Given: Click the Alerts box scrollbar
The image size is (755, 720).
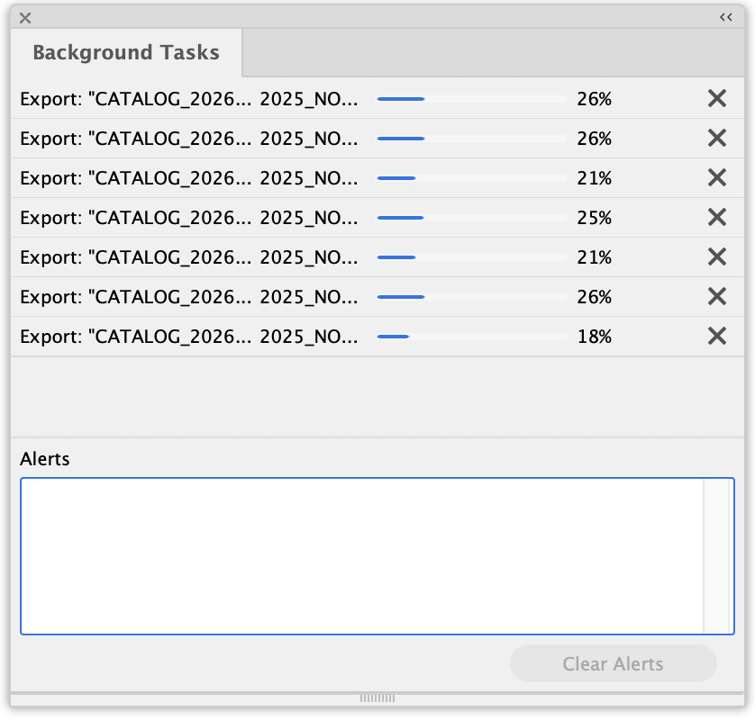Looking at the screenshot, I should 716,555.
